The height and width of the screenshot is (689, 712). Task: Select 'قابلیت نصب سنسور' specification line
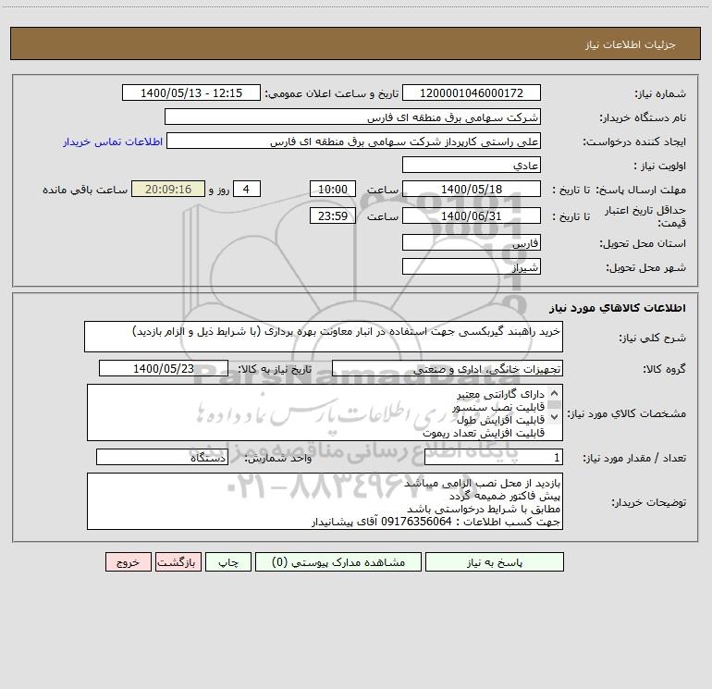pyautogui.click(x=498, y=407)
